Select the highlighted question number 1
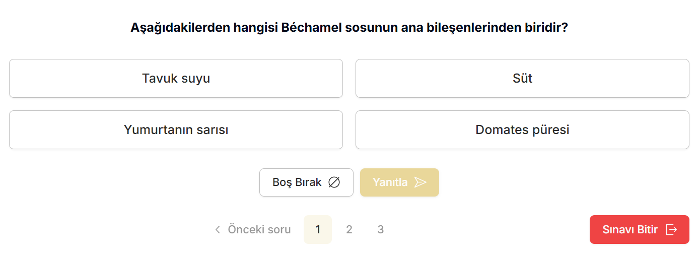 coord(318,230)
